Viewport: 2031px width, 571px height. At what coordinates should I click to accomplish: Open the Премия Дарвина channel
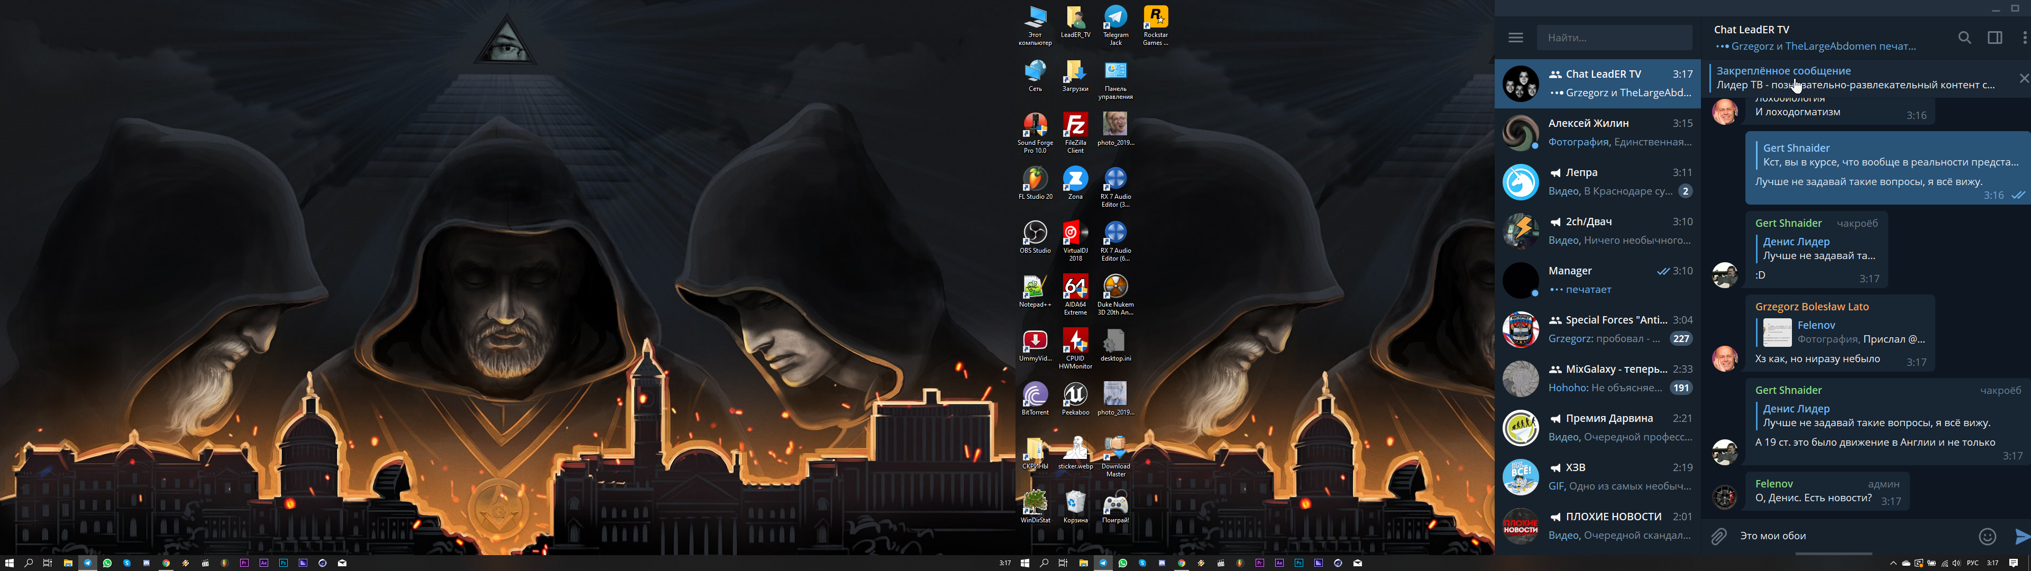coord(1597,428)
